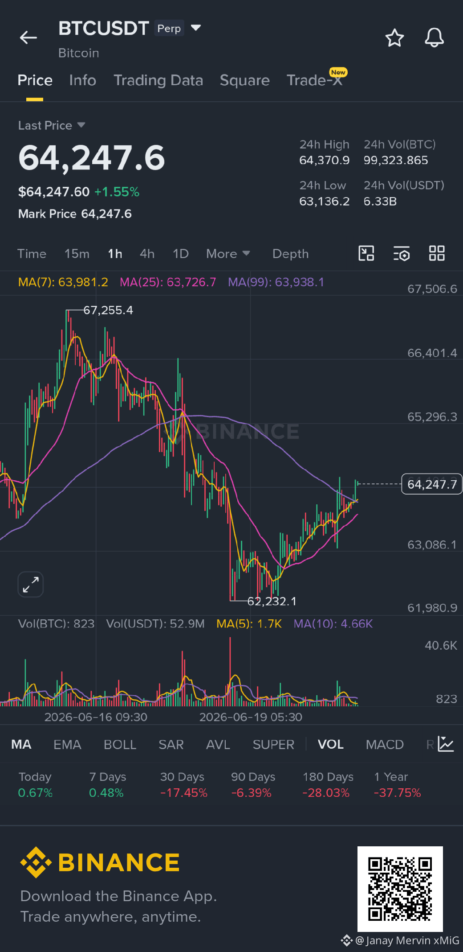
Task: Switch to the Price tab
Action: 35,80
